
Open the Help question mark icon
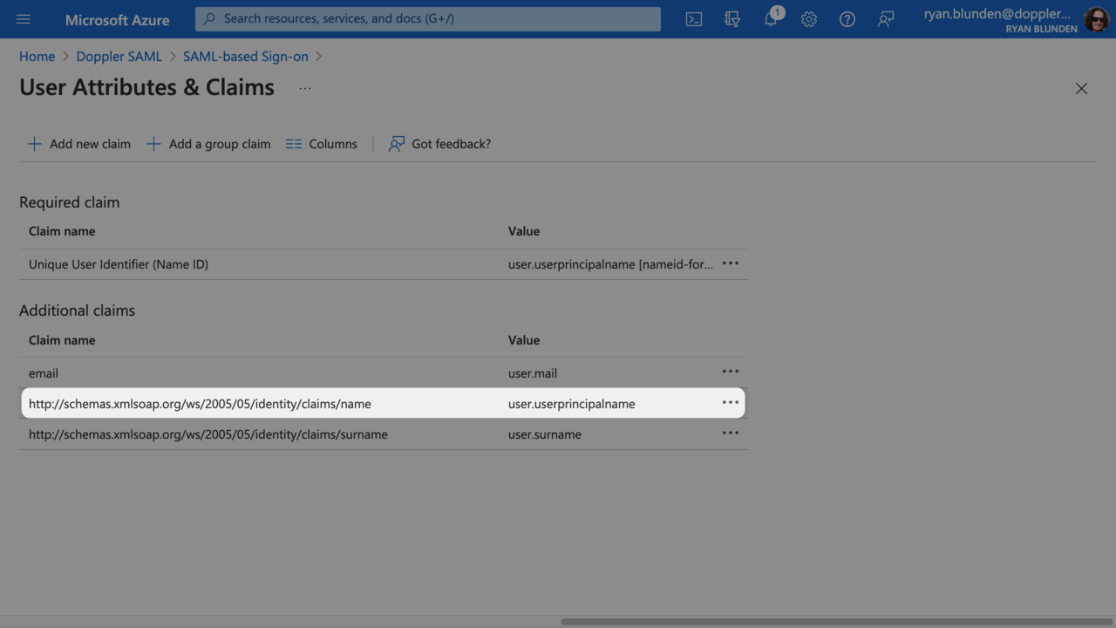pyautogui.click(x=847, y=19)
